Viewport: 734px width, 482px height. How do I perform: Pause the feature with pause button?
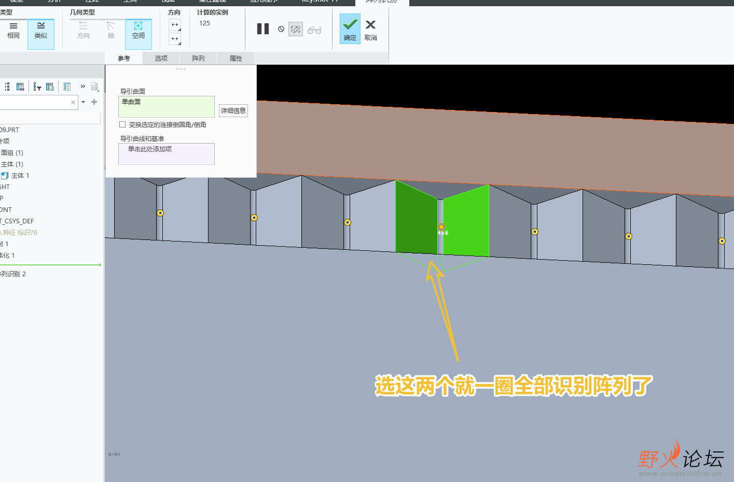[263, 29]
